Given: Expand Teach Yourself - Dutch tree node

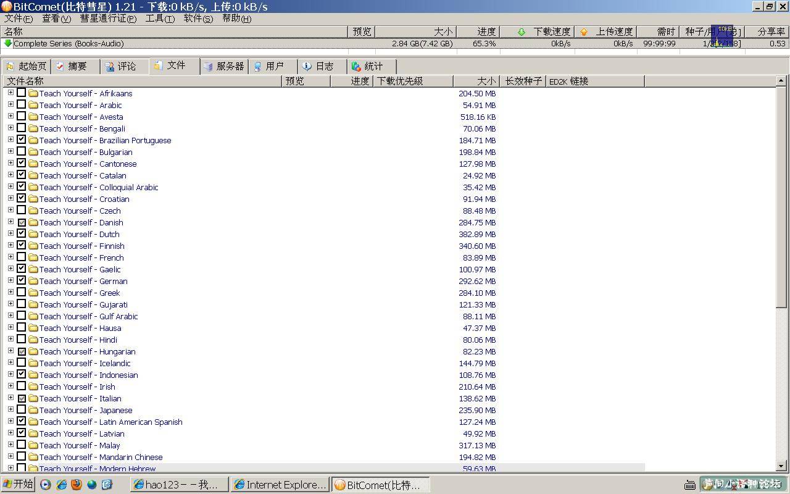Looking at the screenshot, I should pos(10,233).
